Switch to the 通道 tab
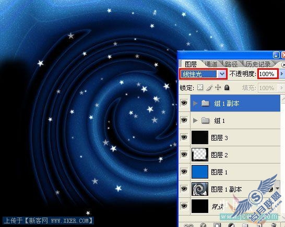The width and height of the screenshot is (285, 227). coord(211,64)
